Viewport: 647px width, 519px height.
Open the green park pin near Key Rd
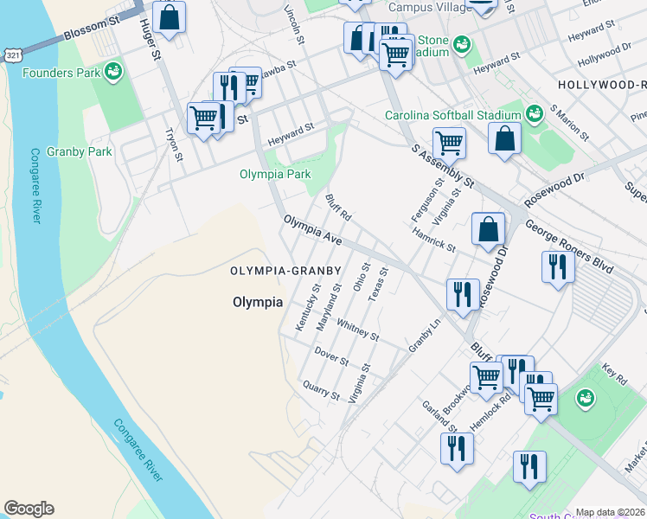[585, 399]
